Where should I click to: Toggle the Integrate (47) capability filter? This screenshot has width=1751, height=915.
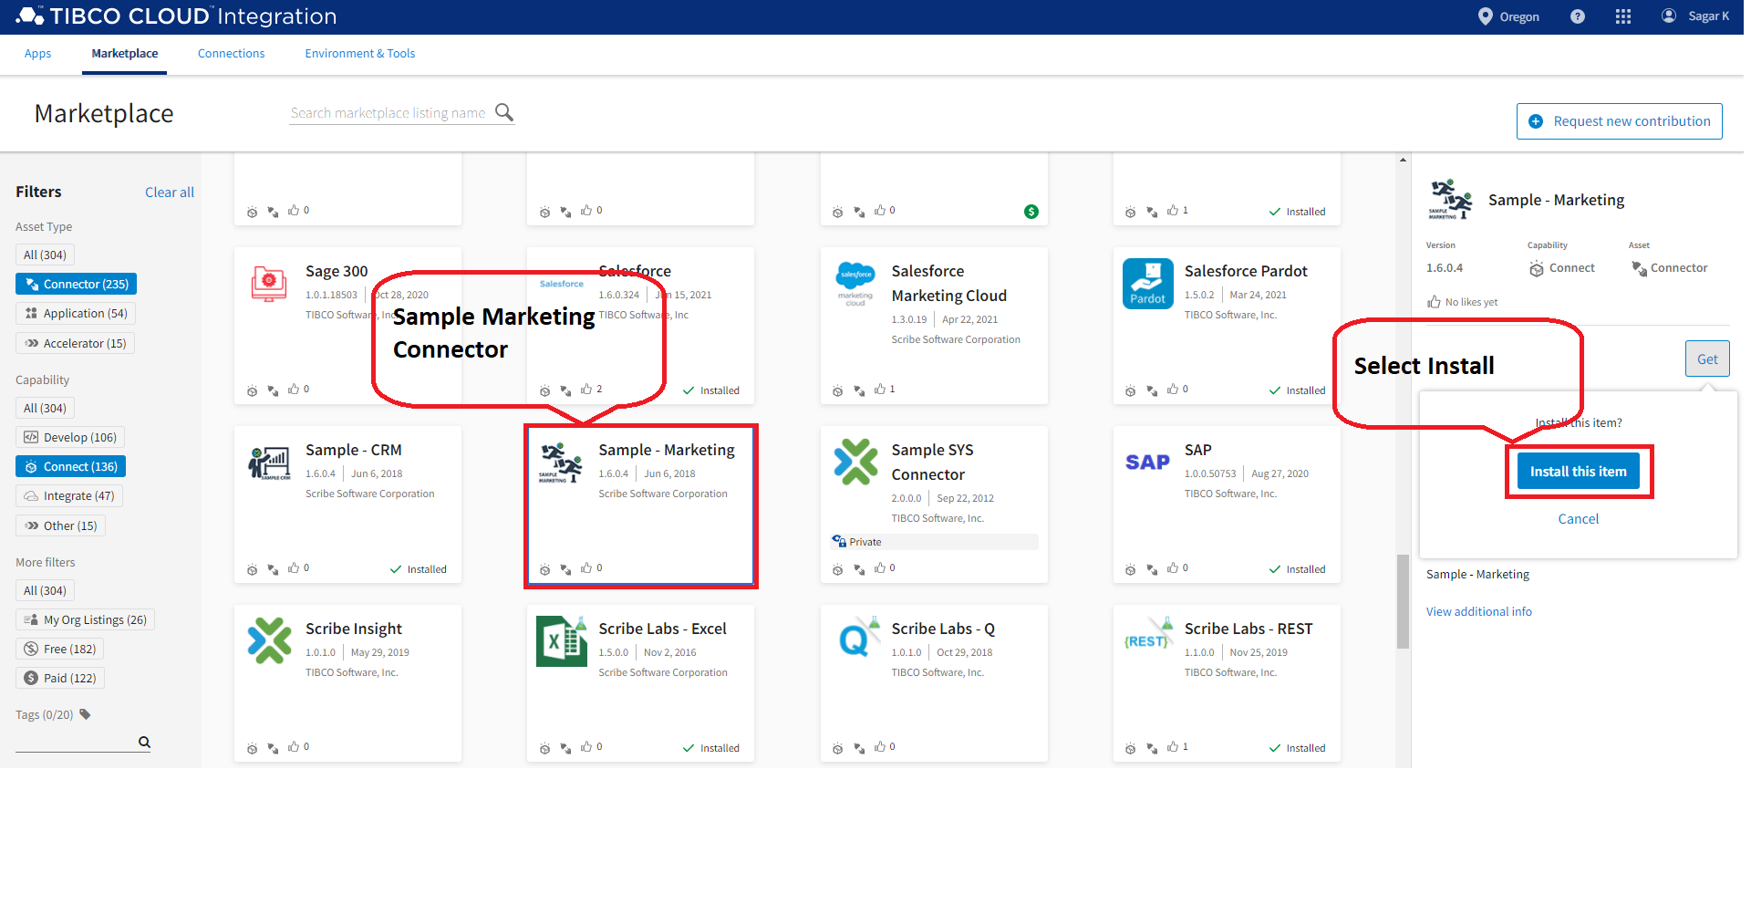pyautogui.click(x=69, y=495)
